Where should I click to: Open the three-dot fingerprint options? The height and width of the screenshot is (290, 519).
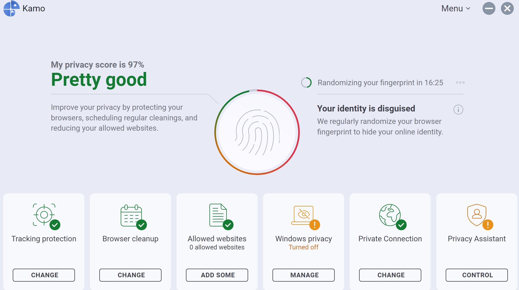click(x=460, y=83)
